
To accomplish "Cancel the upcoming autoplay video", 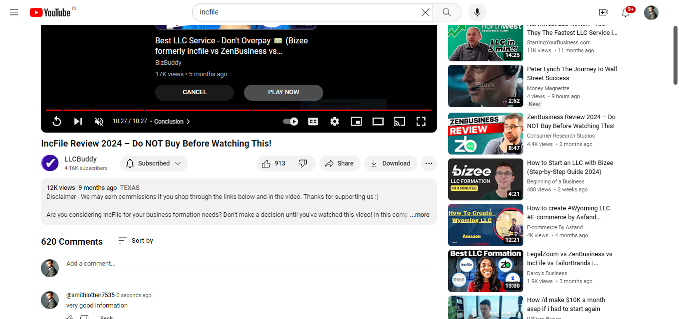I will coord(195,92).
